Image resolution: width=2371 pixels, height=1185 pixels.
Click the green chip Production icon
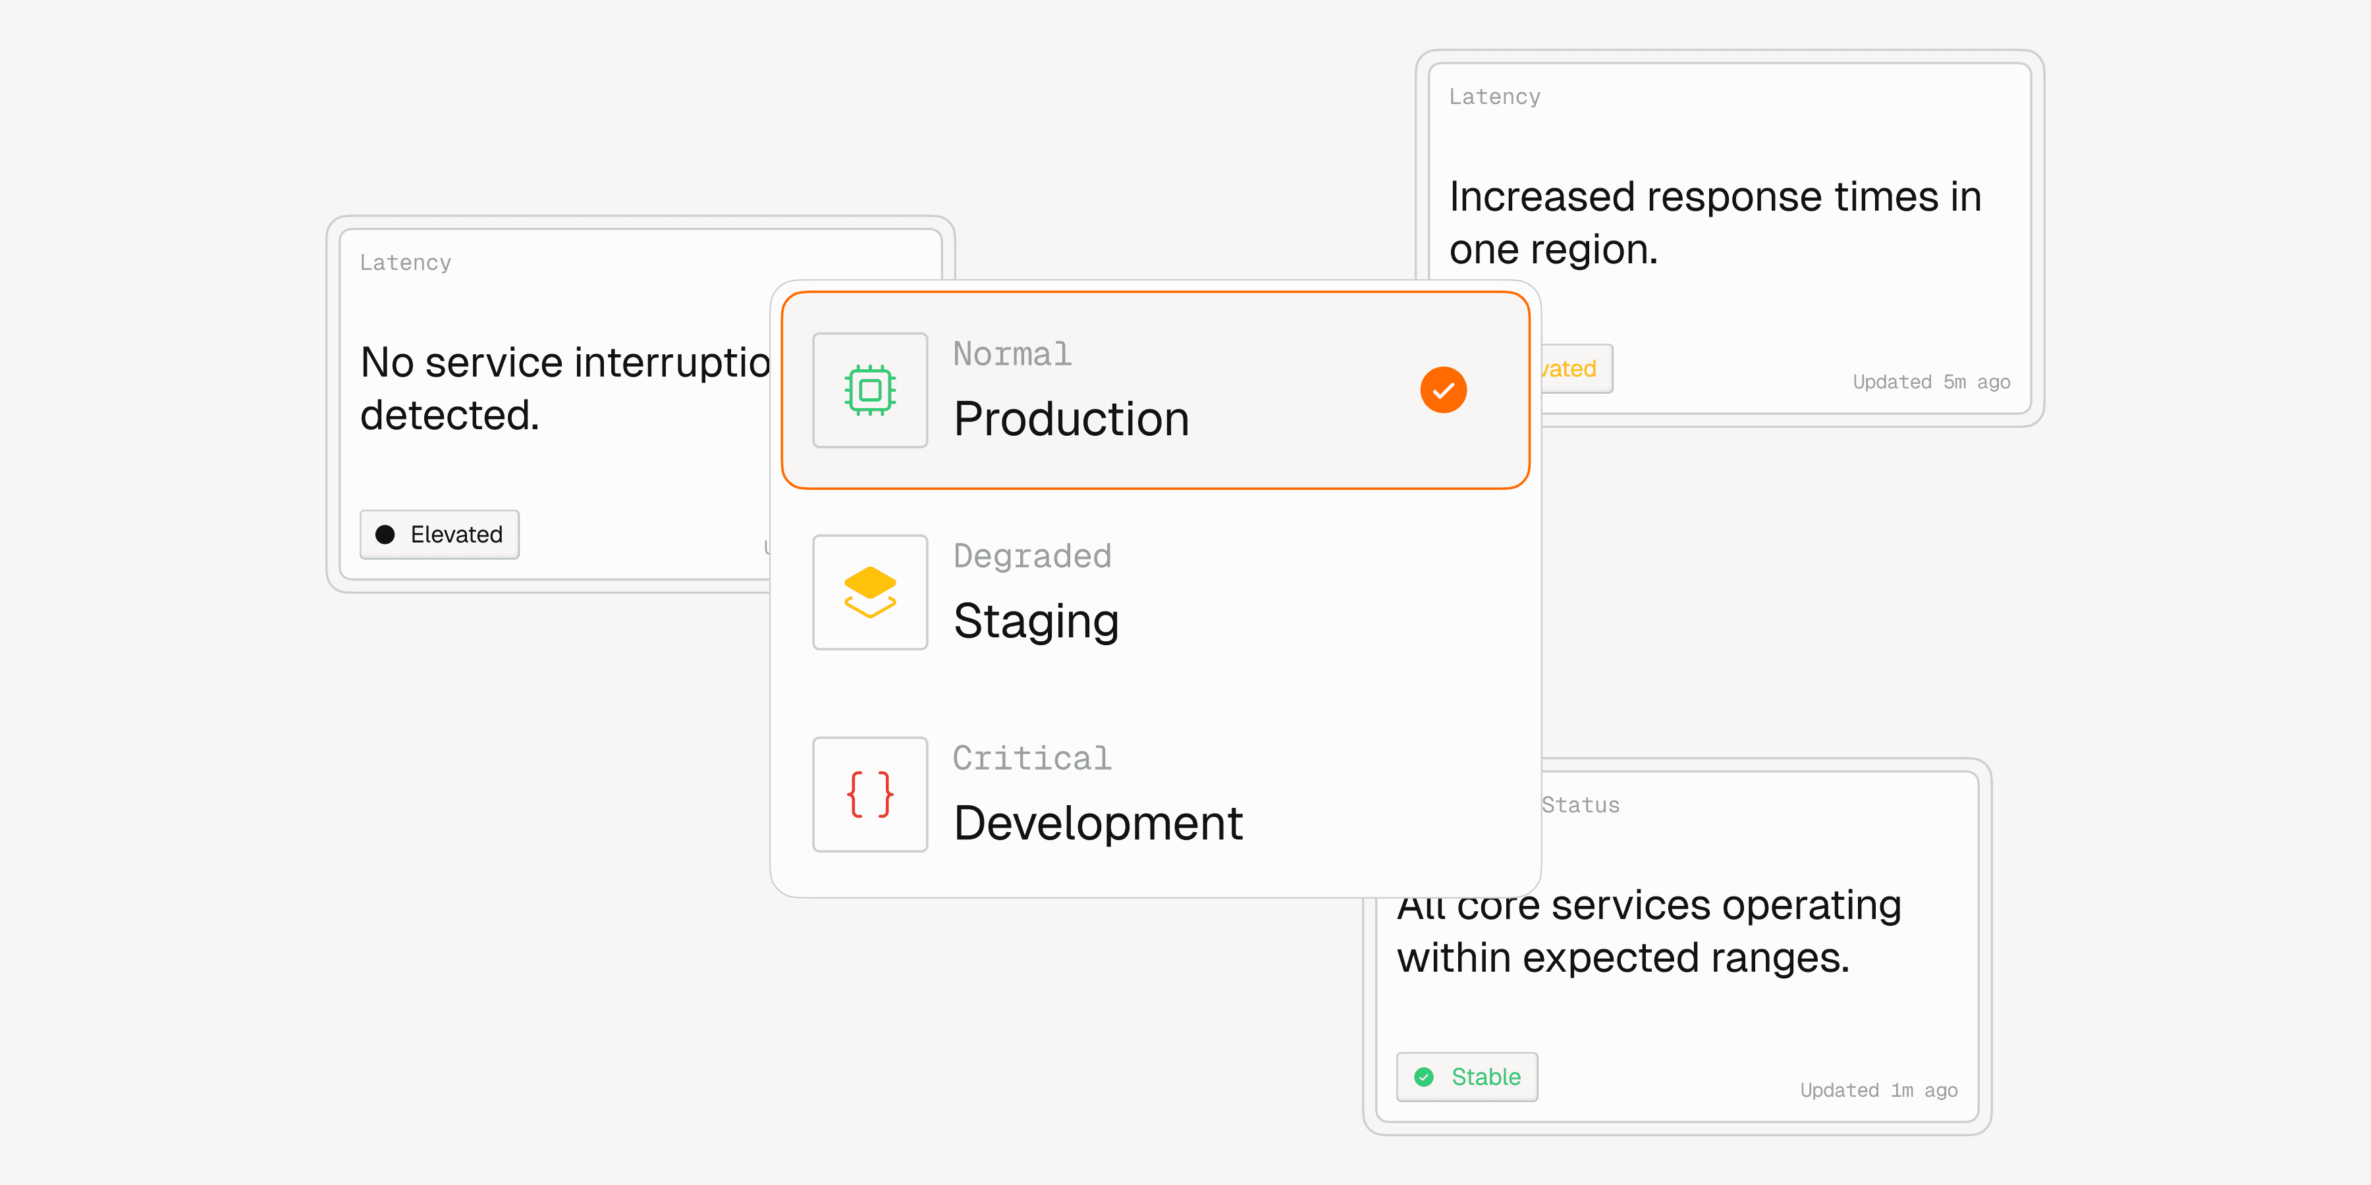(x=870, y=390)
